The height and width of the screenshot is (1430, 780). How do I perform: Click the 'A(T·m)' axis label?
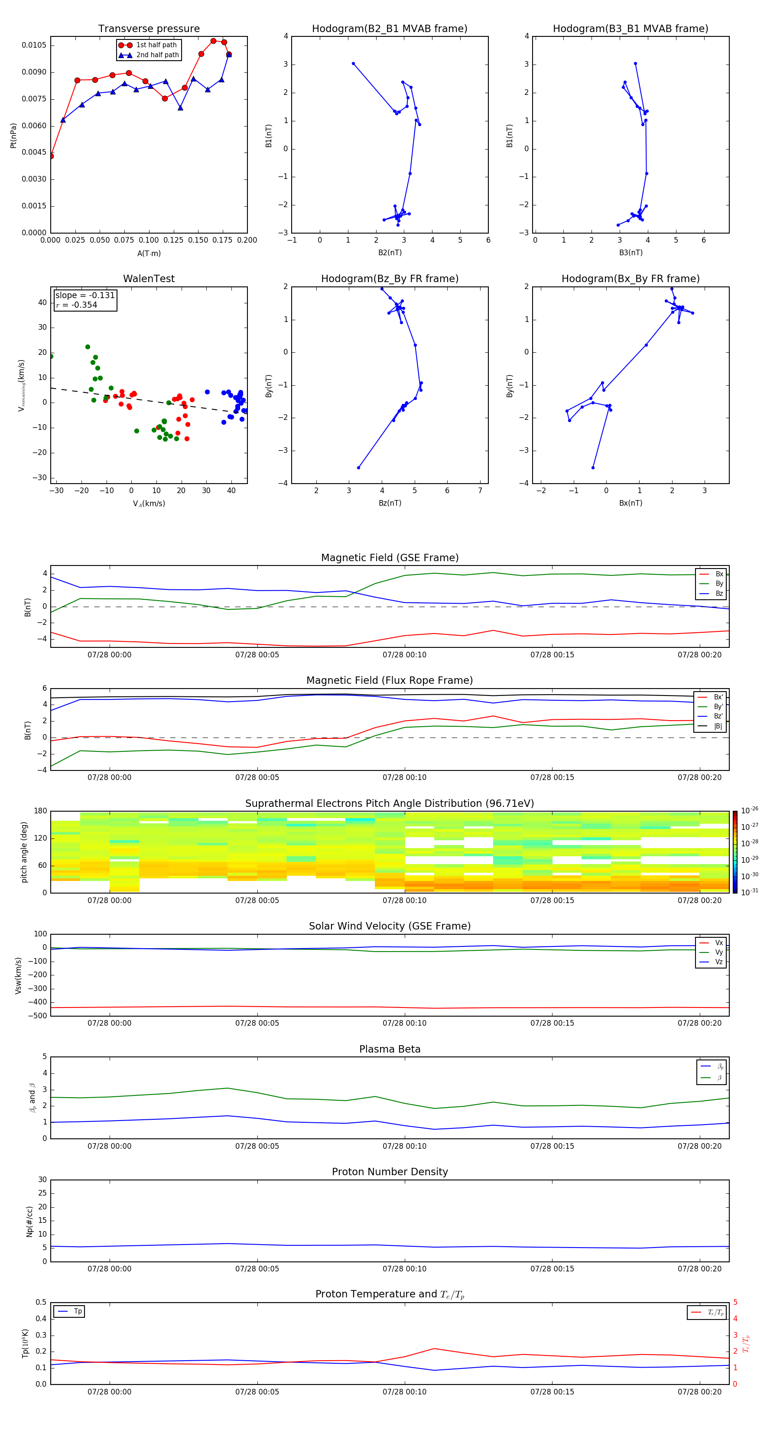149,253
